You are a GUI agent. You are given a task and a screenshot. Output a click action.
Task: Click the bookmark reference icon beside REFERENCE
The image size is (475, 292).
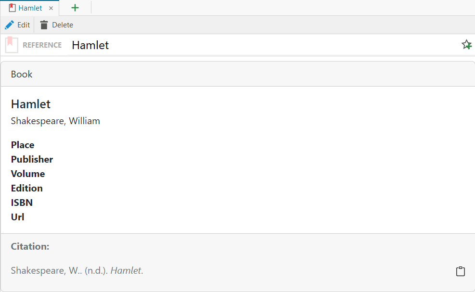pos(12,45)
